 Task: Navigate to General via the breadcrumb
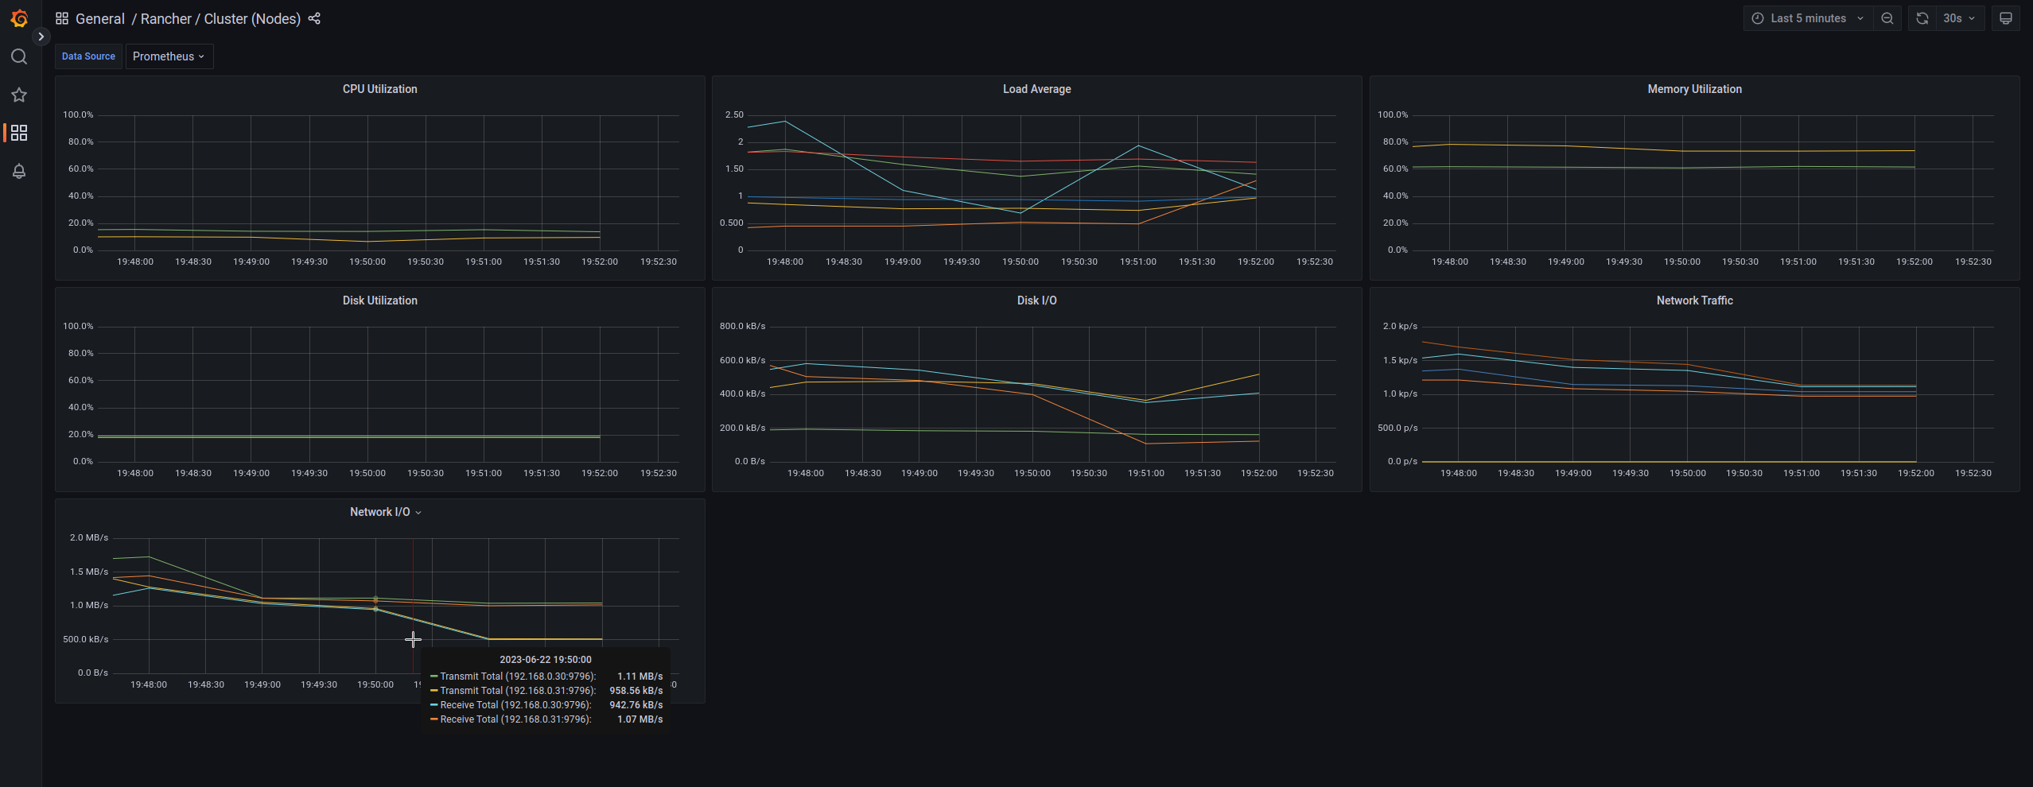[x=100, y=18]
